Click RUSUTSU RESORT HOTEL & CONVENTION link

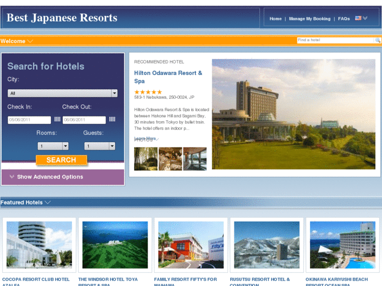coord(260,281)
